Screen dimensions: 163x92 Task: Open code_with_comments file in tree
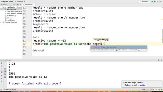click(x=13, y=11)
